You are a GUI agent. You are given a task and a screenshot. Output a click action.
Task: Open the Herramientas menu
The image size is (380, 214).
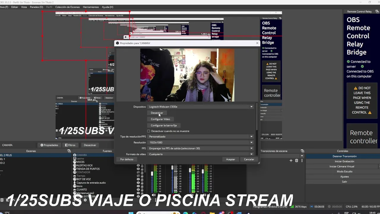point(91,7)
